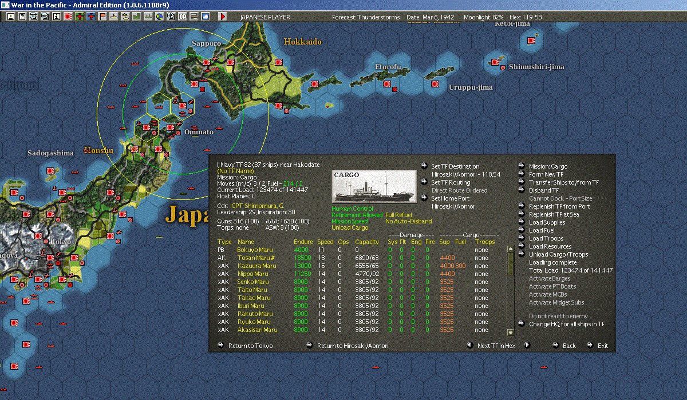Click the floppy disk save icon in toolbar
Viewport: 687px width, 400px height.
pyautogui.click(x=10, y=17)
